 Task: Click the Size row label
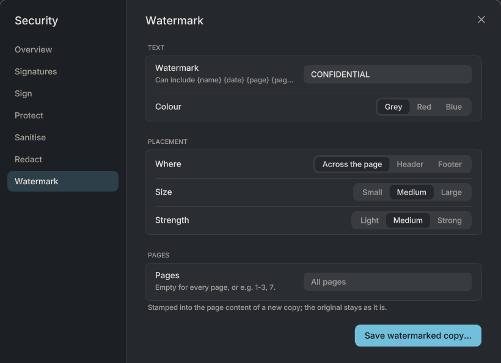163,192
